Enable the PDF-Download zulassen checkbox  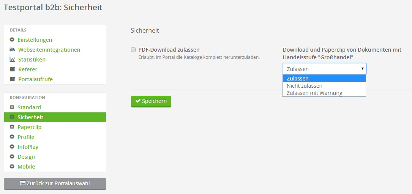coord(133,50)
